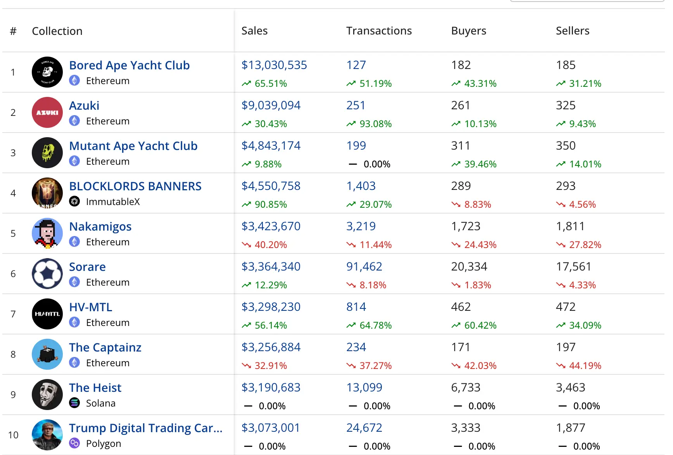The height and width of the screenshot is (455, 673).
Task: Open The Captainz collection link
Action: point(105,348)
